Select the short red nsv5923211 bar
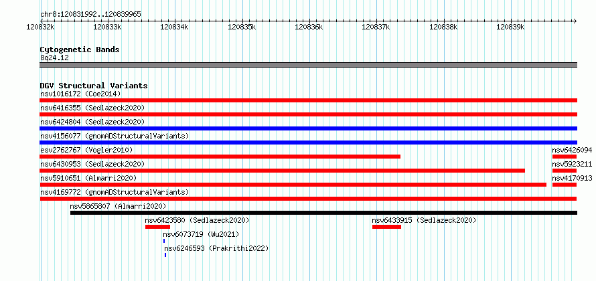 (565, 171)
